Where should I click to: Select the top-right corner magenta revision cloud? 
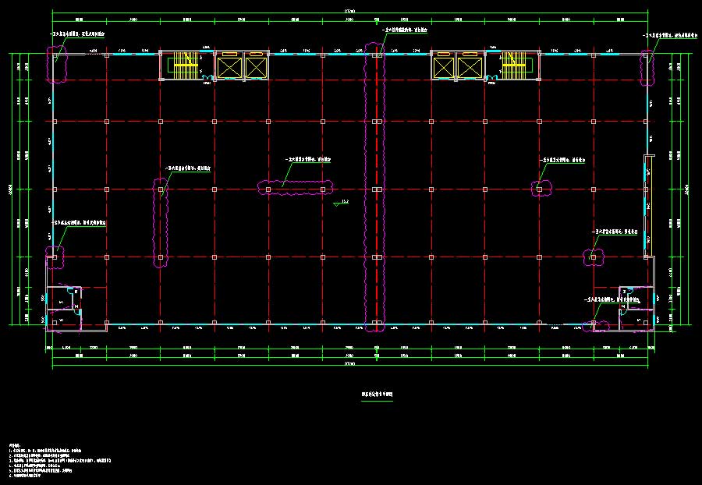(647, 67)
